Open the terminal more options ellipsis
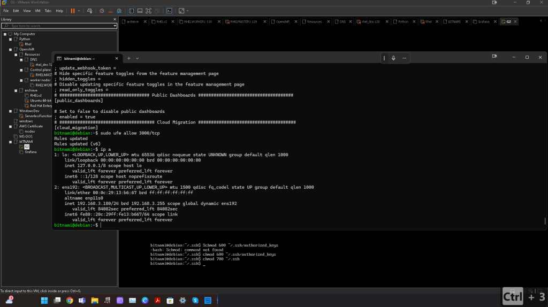 coord(405,58)
